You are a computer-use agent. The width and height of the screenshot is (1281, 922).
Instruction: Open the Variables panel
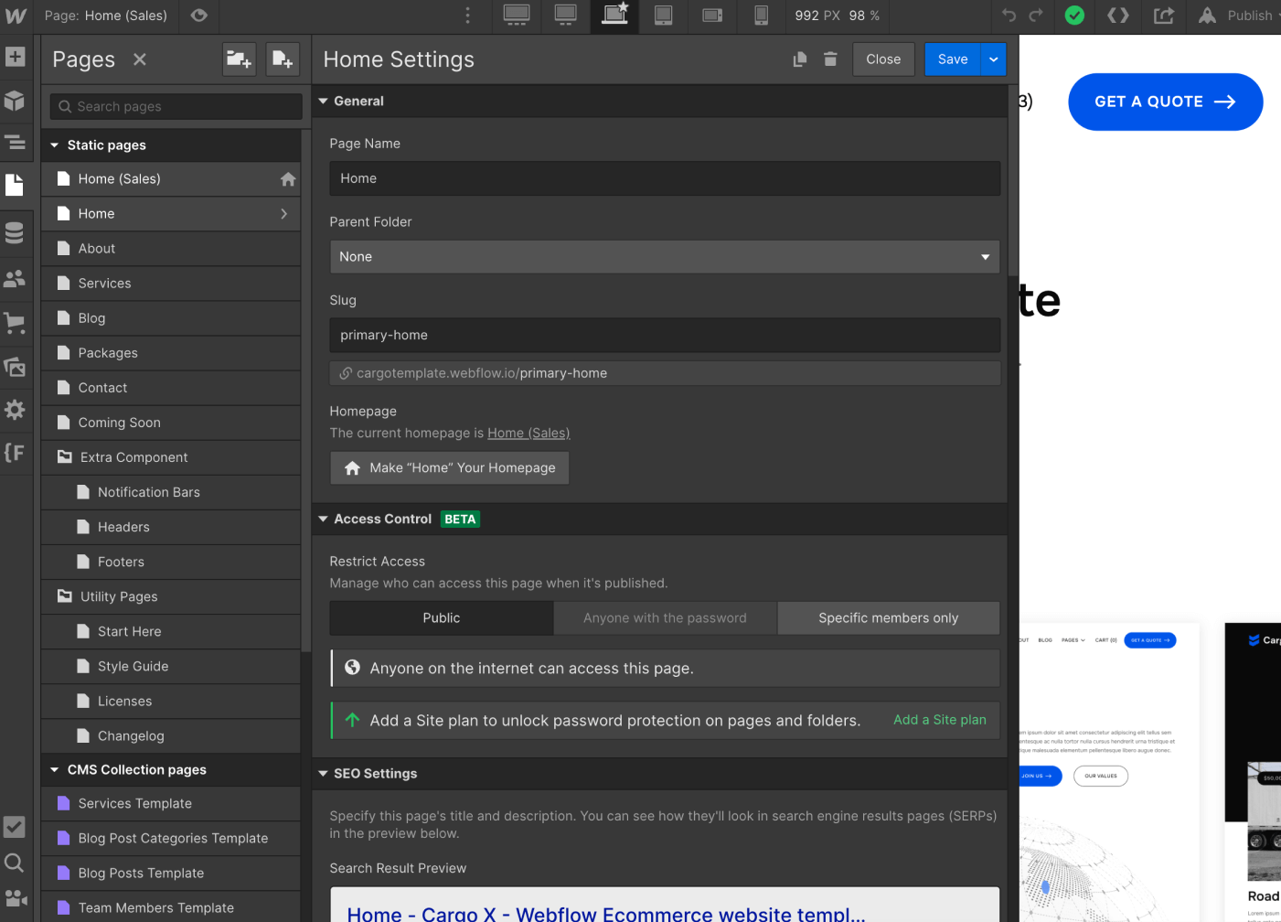(15, 452)
